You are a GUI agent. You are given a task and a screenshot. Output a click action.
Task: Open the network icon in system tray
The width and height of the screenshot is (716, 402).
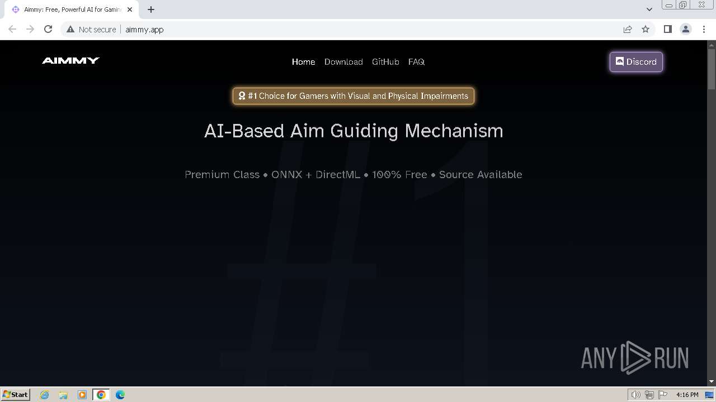[x=649, y=395]
